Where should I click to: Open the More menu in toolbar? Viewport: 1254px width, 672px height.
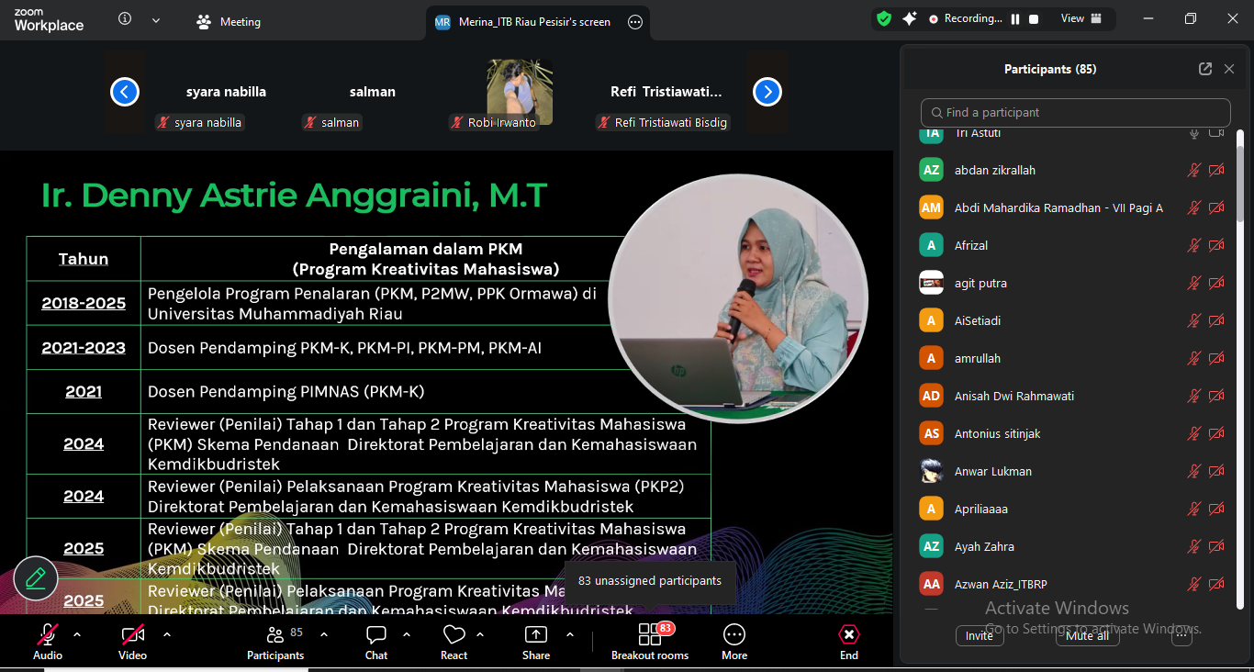point(734,635)
